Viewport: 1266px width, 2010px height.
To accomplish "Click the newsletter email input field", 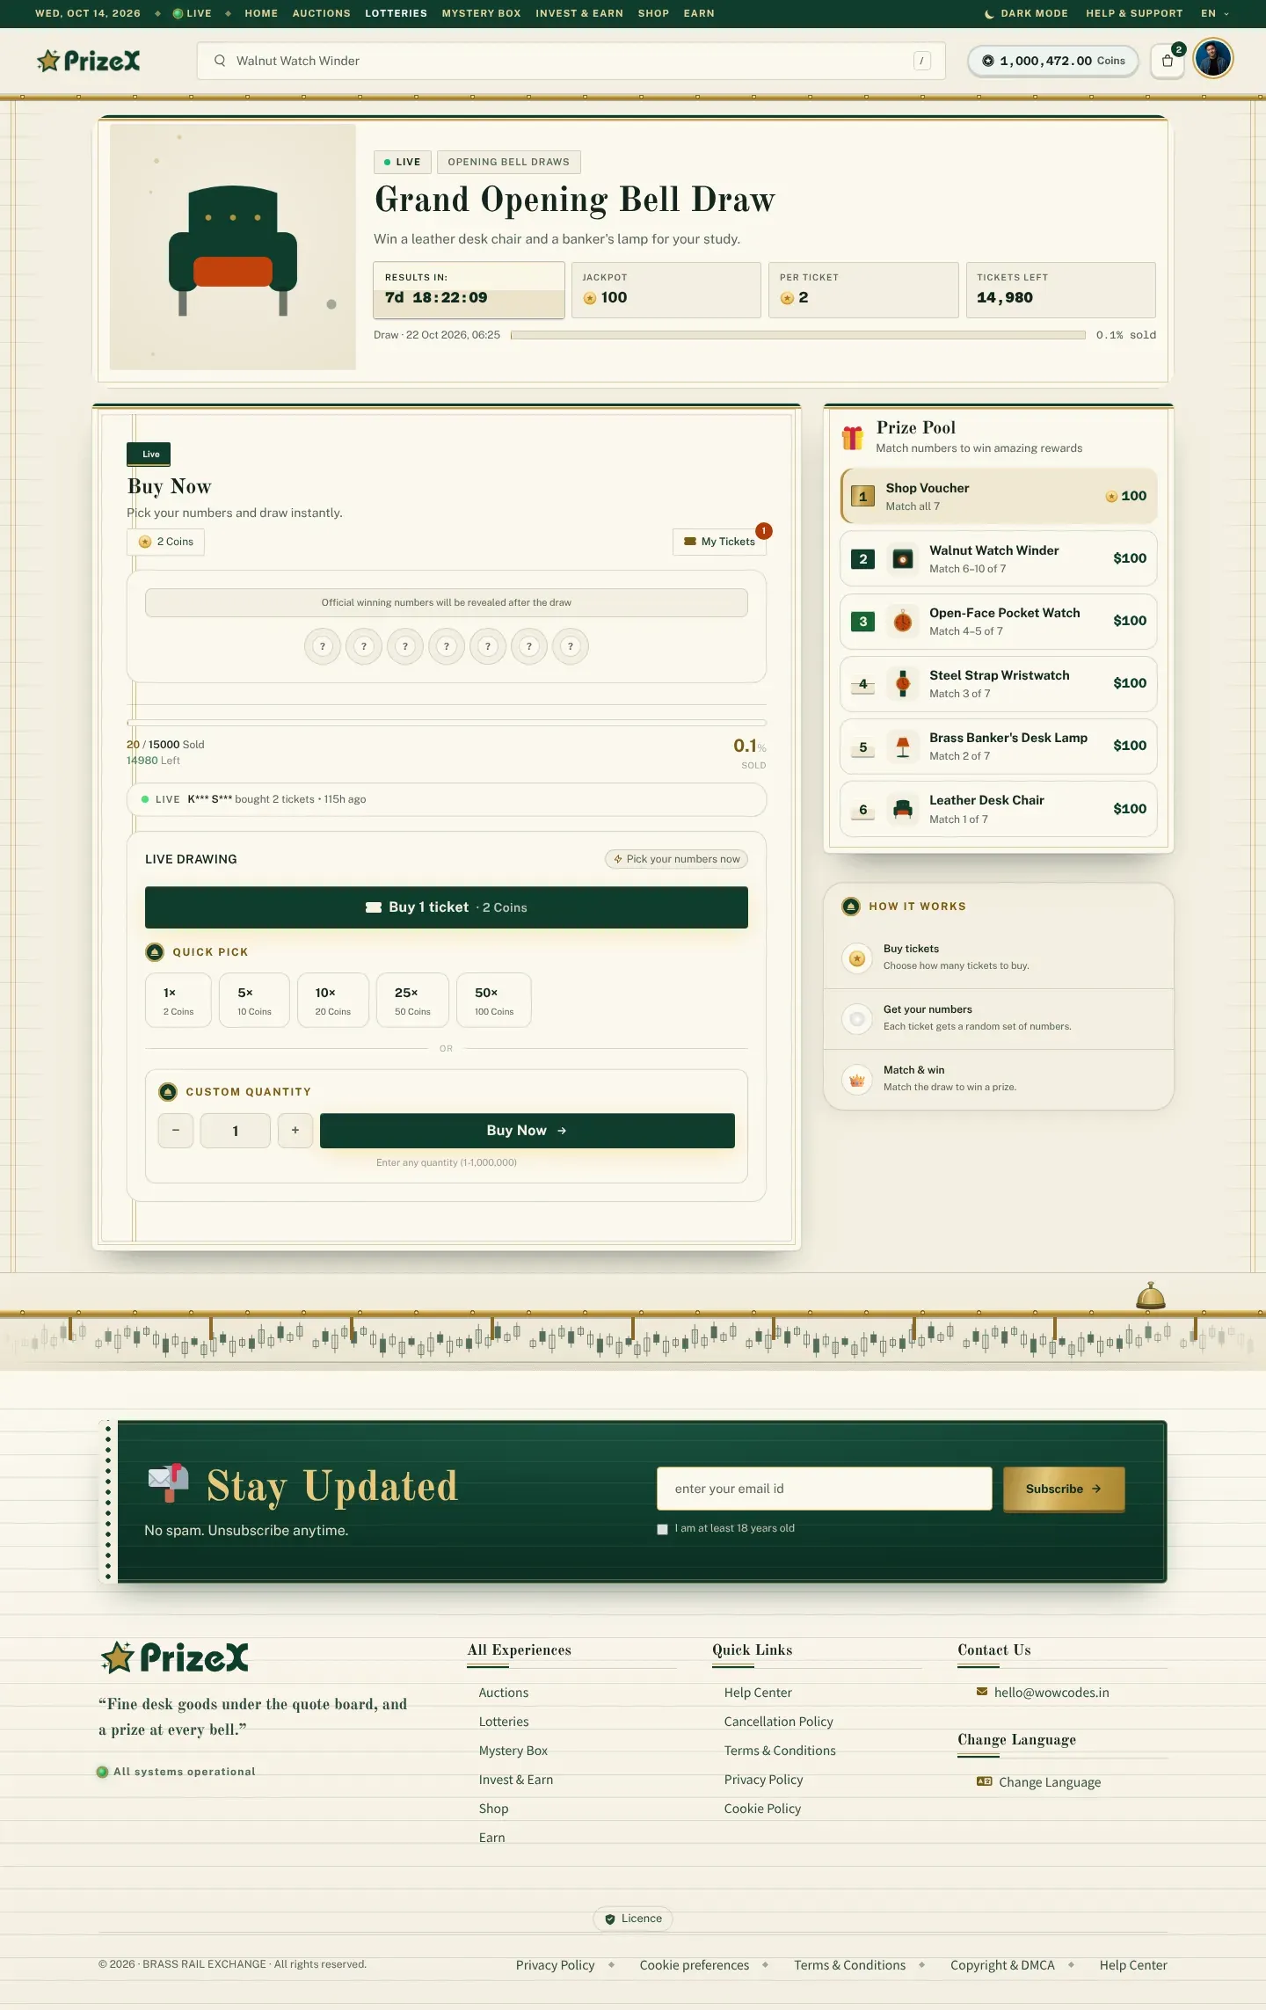I will pyautogui.click(x=825, y=1489).
